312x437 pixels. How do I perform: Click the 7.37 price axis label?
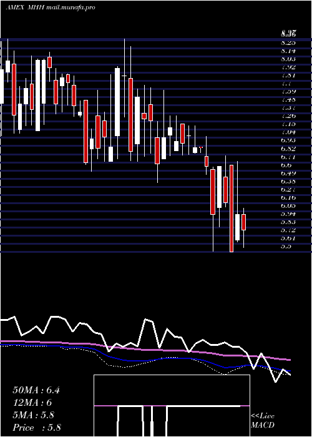click(x=288, y=108)
